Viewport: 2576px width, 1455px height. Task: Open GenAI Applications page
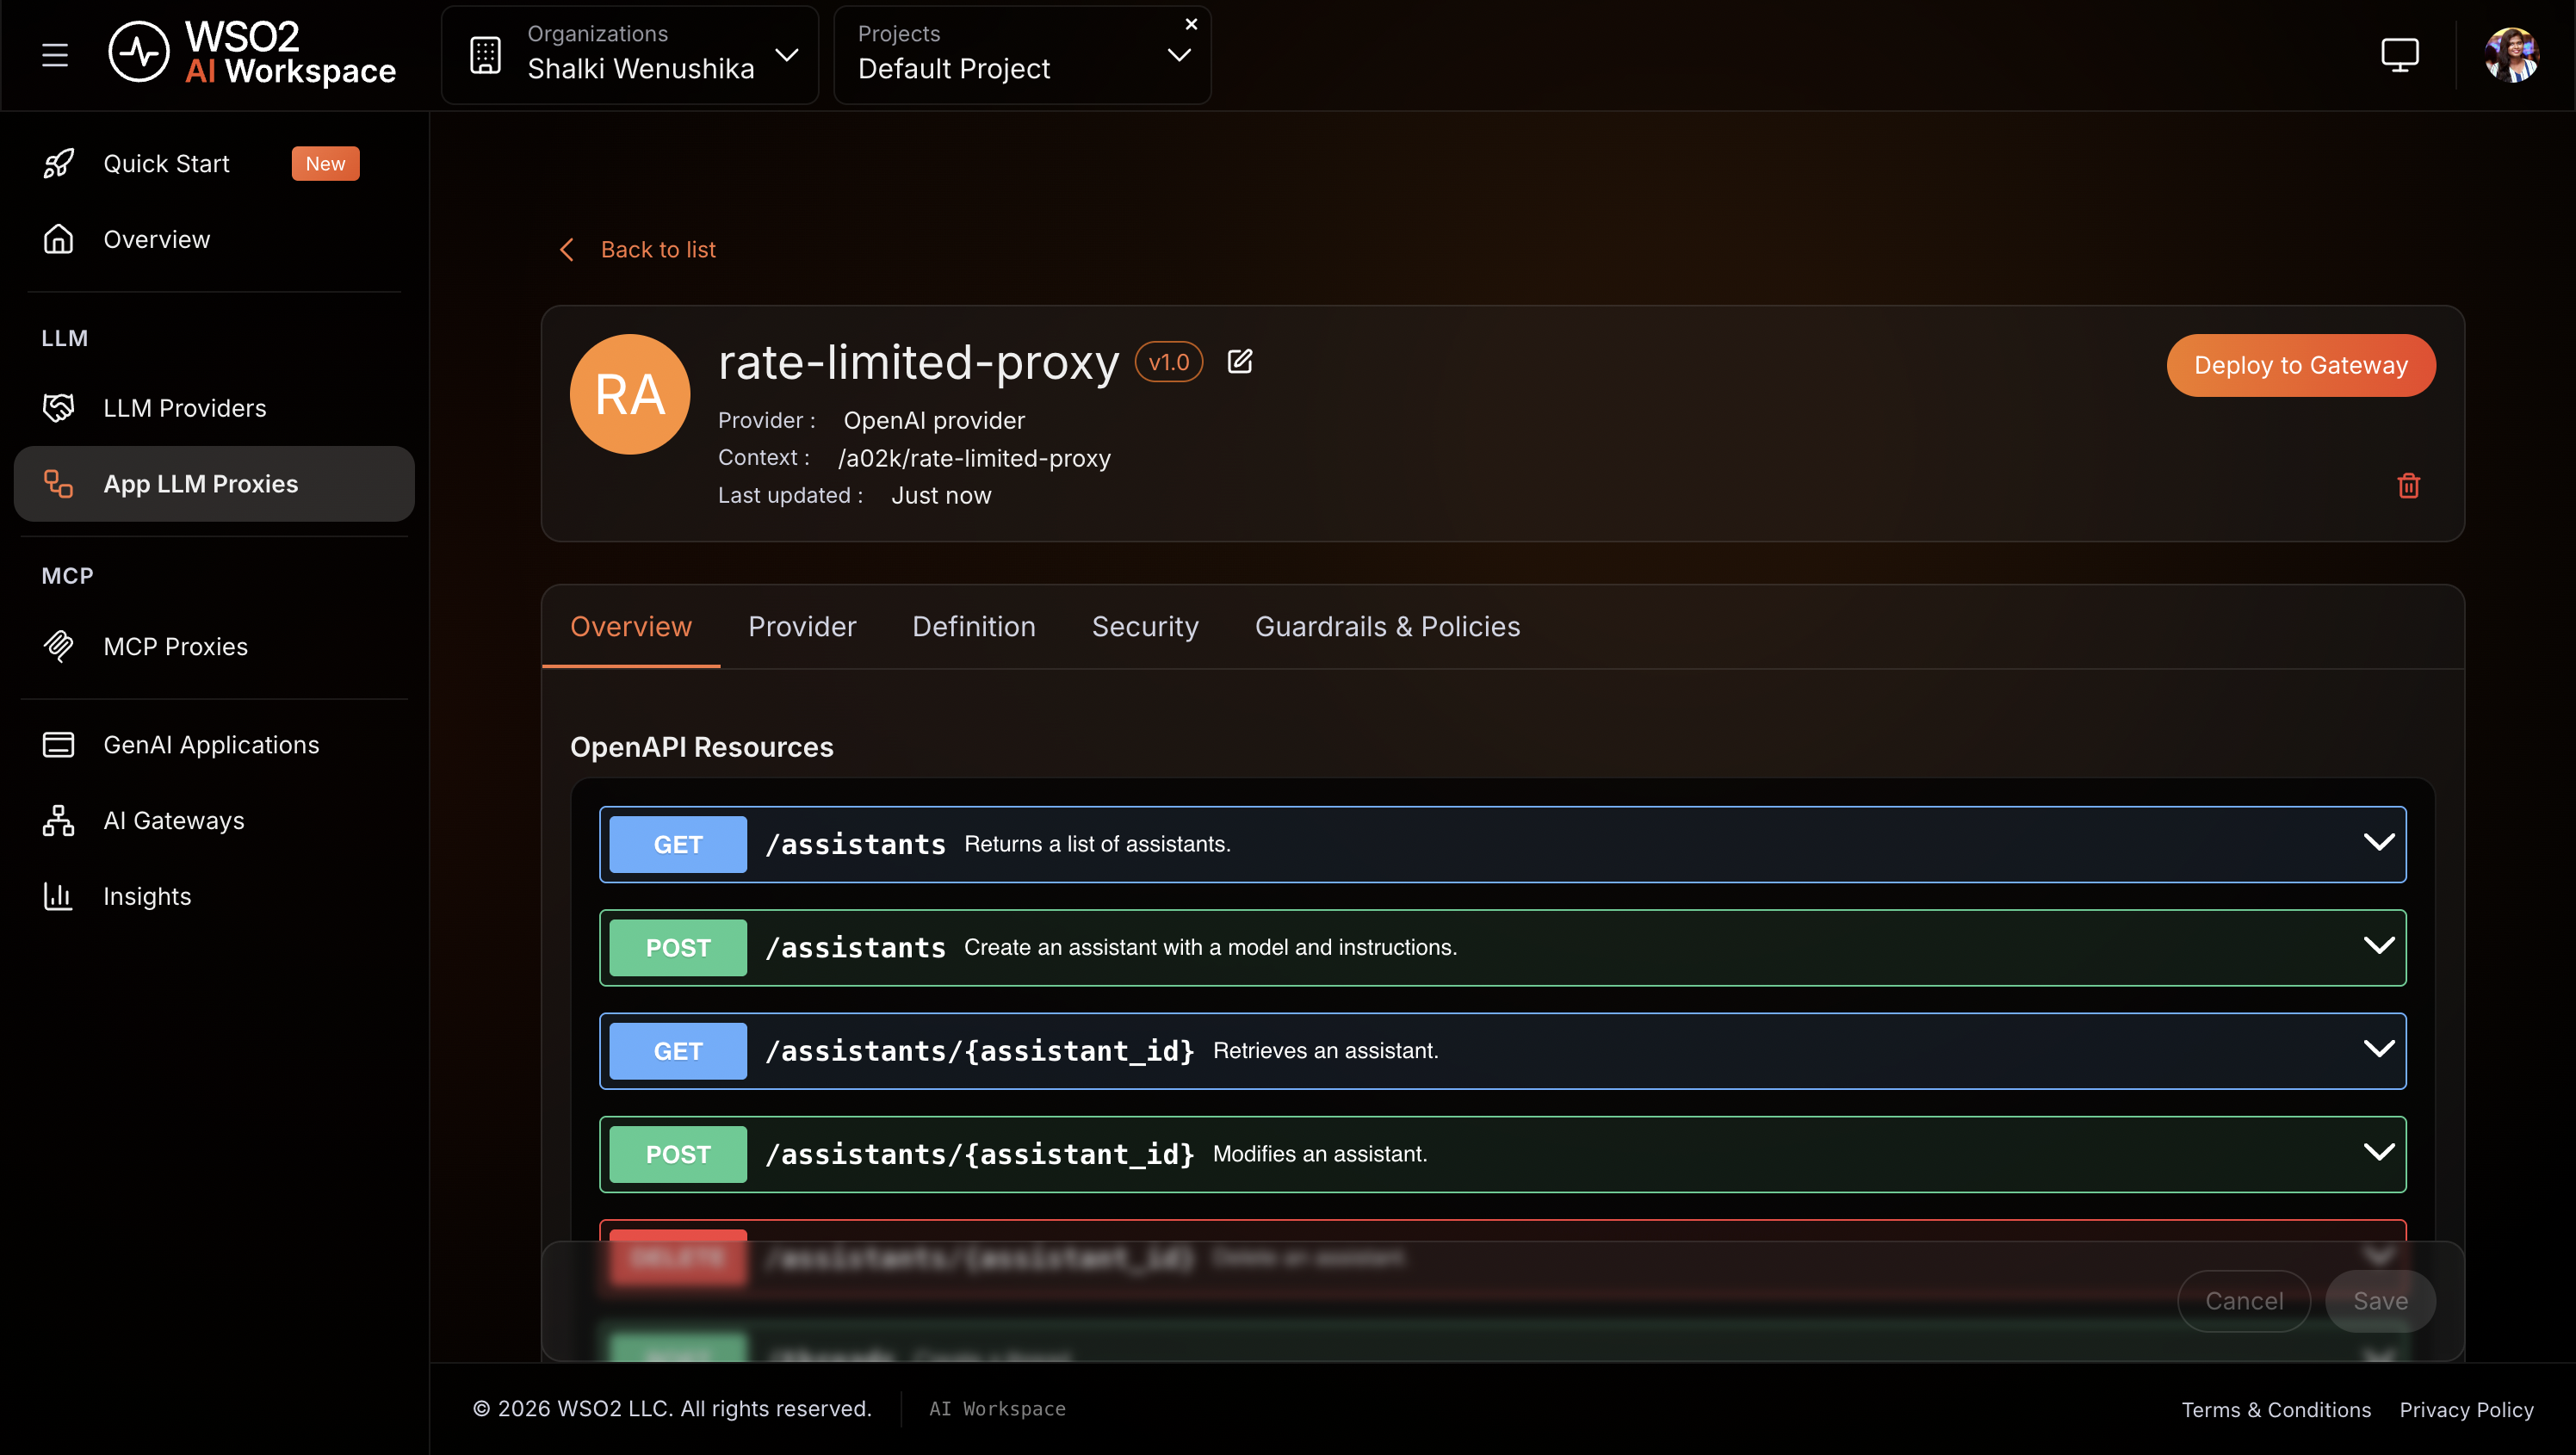(211, 745)
